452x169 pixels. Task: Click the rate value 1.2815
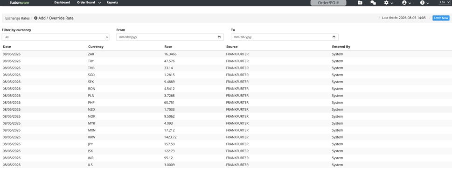coord(169,75)
